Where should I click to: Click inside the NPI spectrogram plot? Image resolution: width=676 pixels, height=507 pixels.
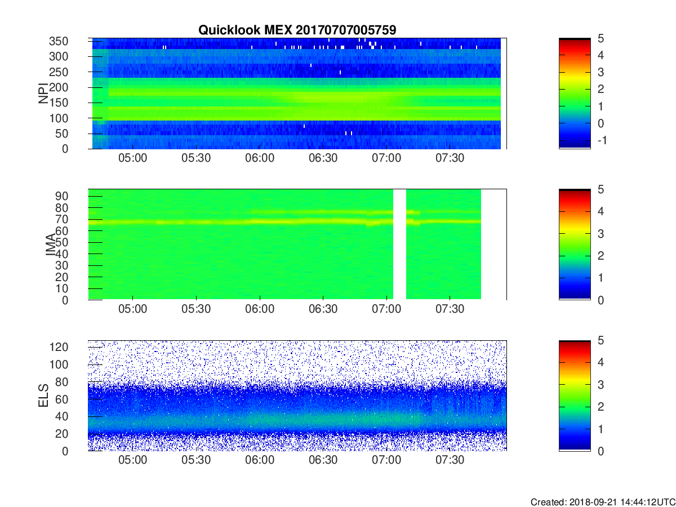click(x=297, y=94)
